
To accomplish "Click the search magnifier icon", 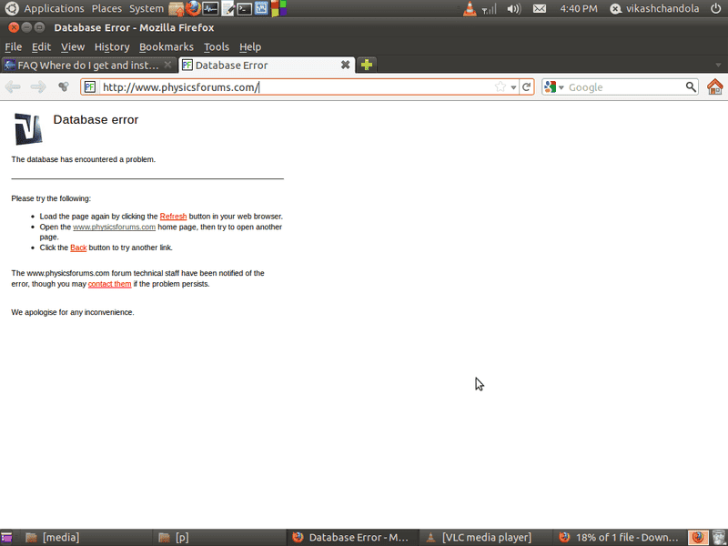I will 691,86.
